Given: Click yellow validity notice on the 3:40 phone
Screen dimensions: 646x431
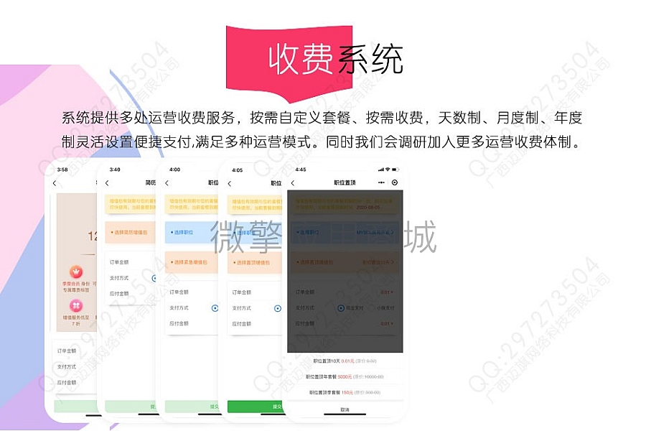Looking at the screenshot, I should coord(130,204).
